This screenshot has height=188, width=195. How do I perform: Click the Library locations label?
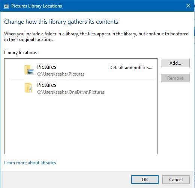(x=20, y=53)
